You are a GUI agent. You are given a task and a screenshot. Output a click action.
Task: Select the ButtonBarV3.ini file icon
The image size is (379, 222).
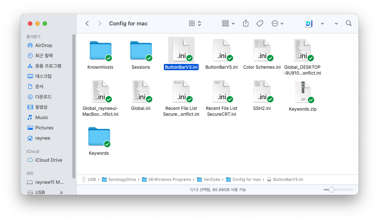point(181,50)
